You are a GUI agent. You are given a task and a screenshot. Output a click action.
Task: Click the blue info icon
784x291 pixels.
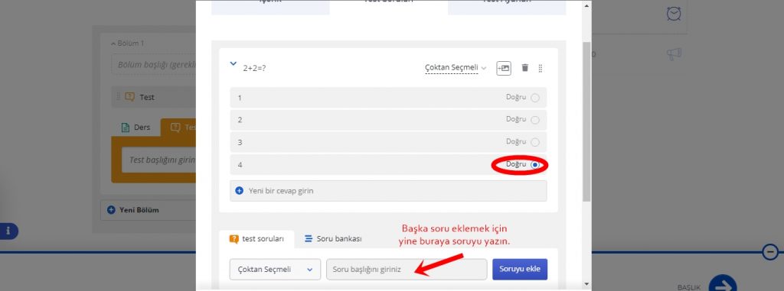coord(8,231)
